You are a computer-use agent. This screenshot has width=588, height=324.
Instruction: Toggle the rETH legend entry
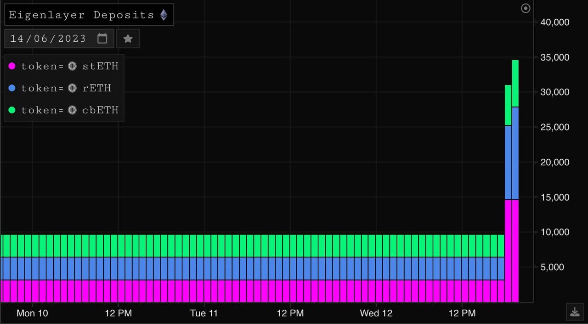click(x=60, y=88)
